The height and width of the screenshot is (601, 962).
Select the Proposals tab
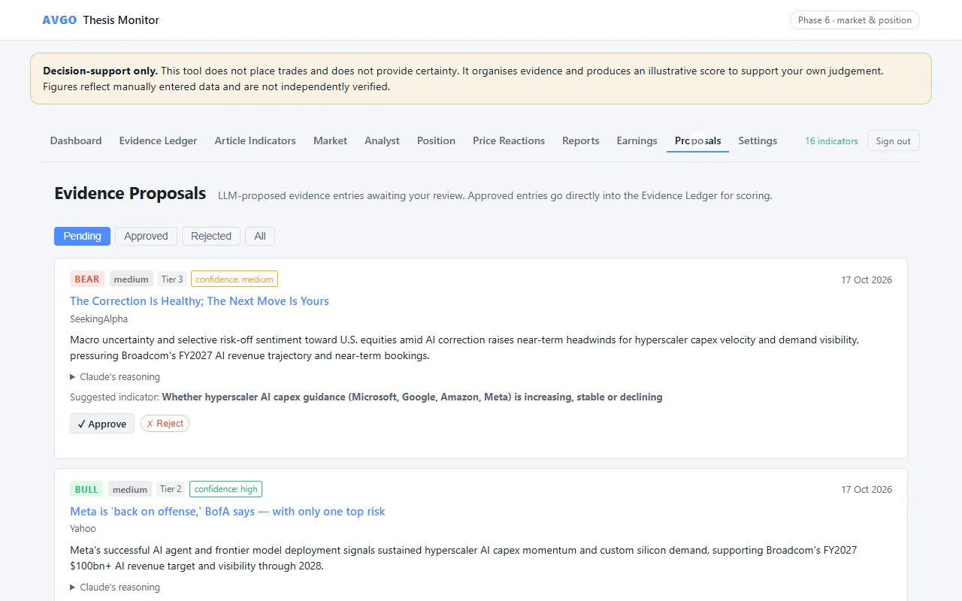point(697,140)
